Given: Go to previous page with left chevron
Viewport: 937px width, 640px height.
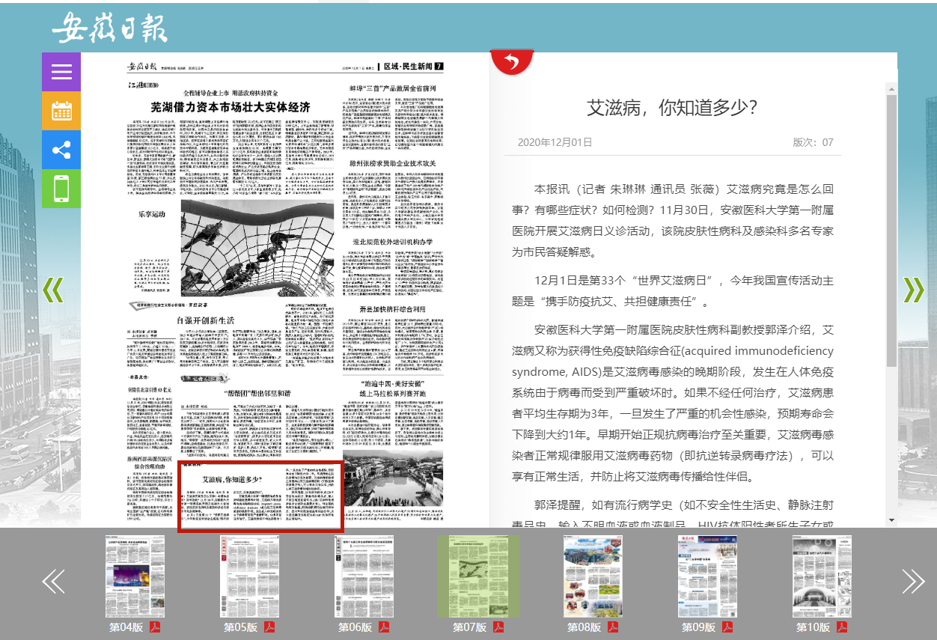Looking at the screenshot, I should pyautogui.click(x=53, y=290).
